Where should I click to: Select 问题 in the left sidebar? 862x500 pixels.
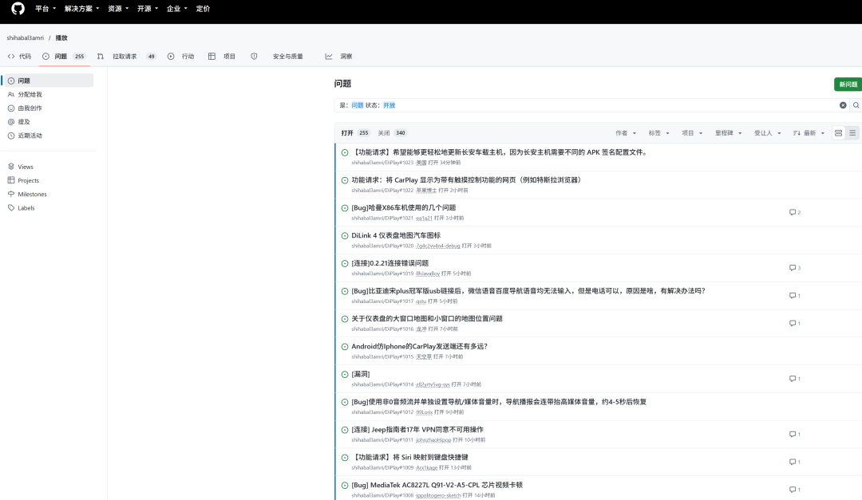pos(49,81)
